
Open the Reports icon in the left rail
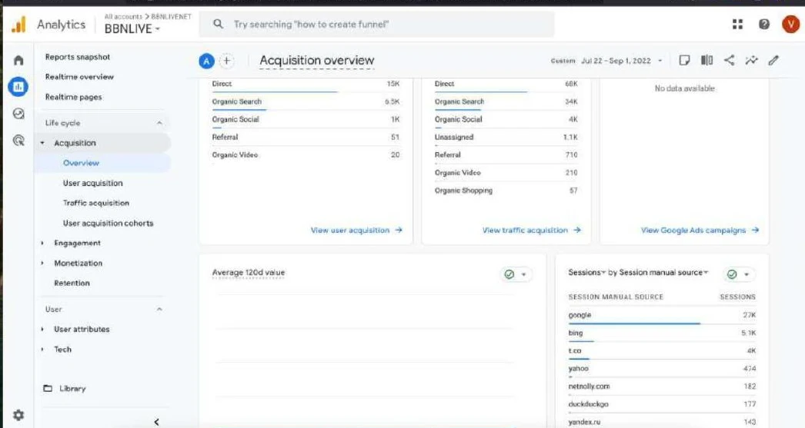[18, 87]
